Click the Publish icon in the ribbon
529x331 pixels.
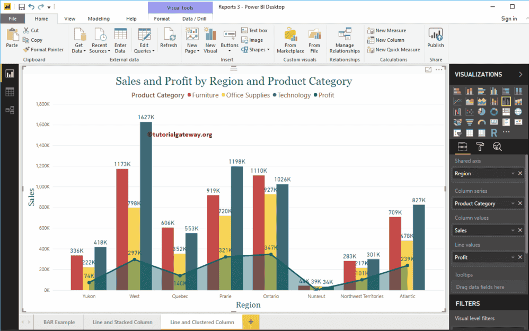click(435, 37)
